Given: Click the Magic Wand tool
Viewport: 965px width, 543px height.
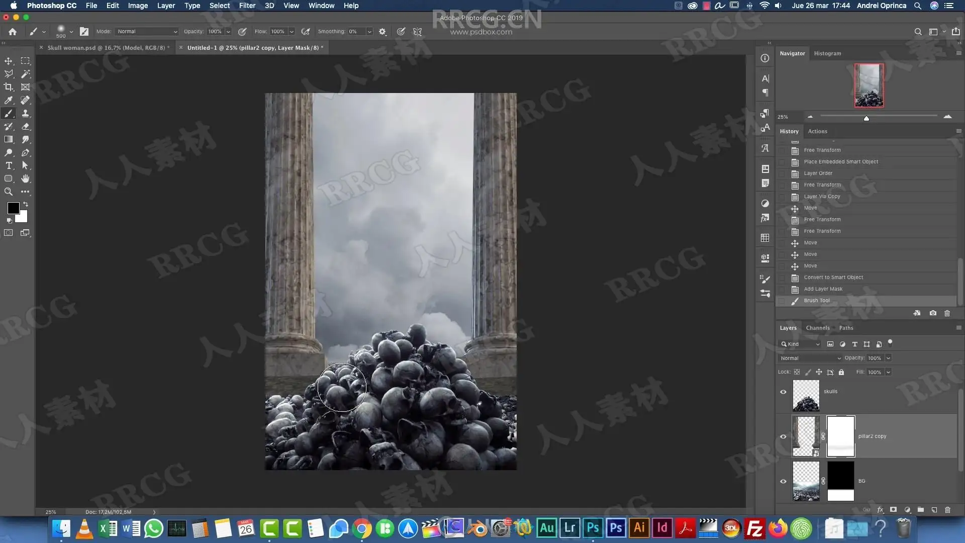Looking at the screenshot, I should [x=25, y=74].
